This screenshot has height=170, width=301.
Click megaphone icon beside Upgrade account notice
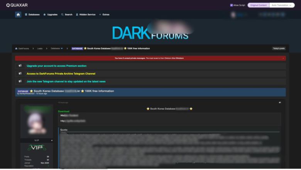(20, 66)
